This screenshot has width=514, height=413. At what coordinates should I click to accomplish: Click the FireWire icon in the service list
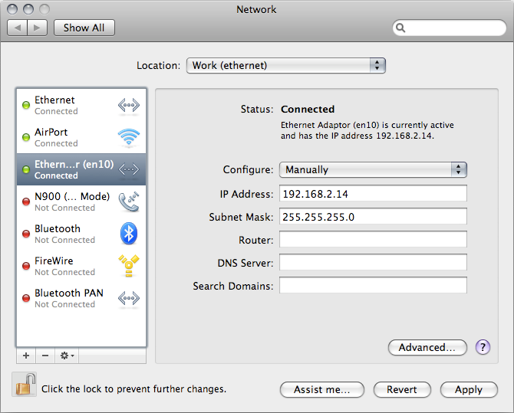point(128,266)
